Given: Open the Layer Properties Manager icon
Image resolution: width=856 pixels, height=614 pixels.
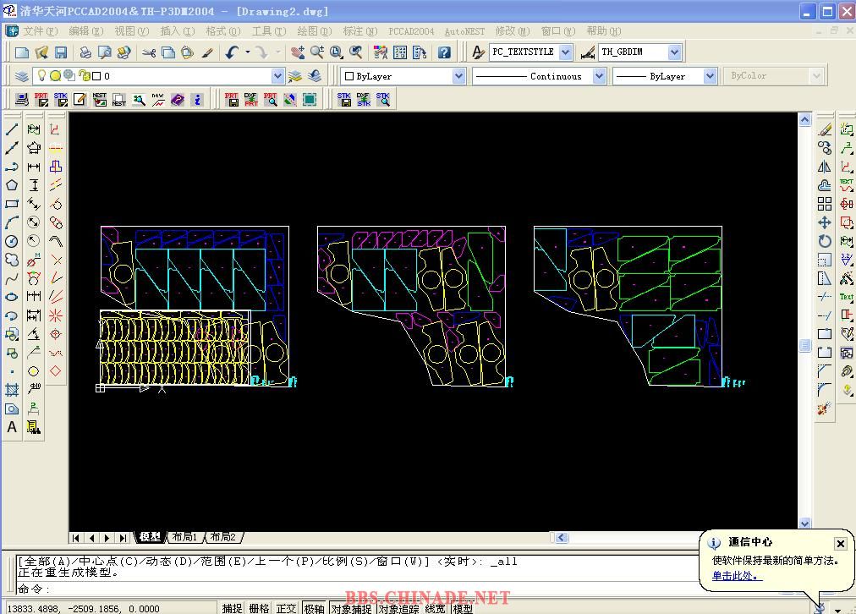Looking at the screenshot, I should 22,76.
